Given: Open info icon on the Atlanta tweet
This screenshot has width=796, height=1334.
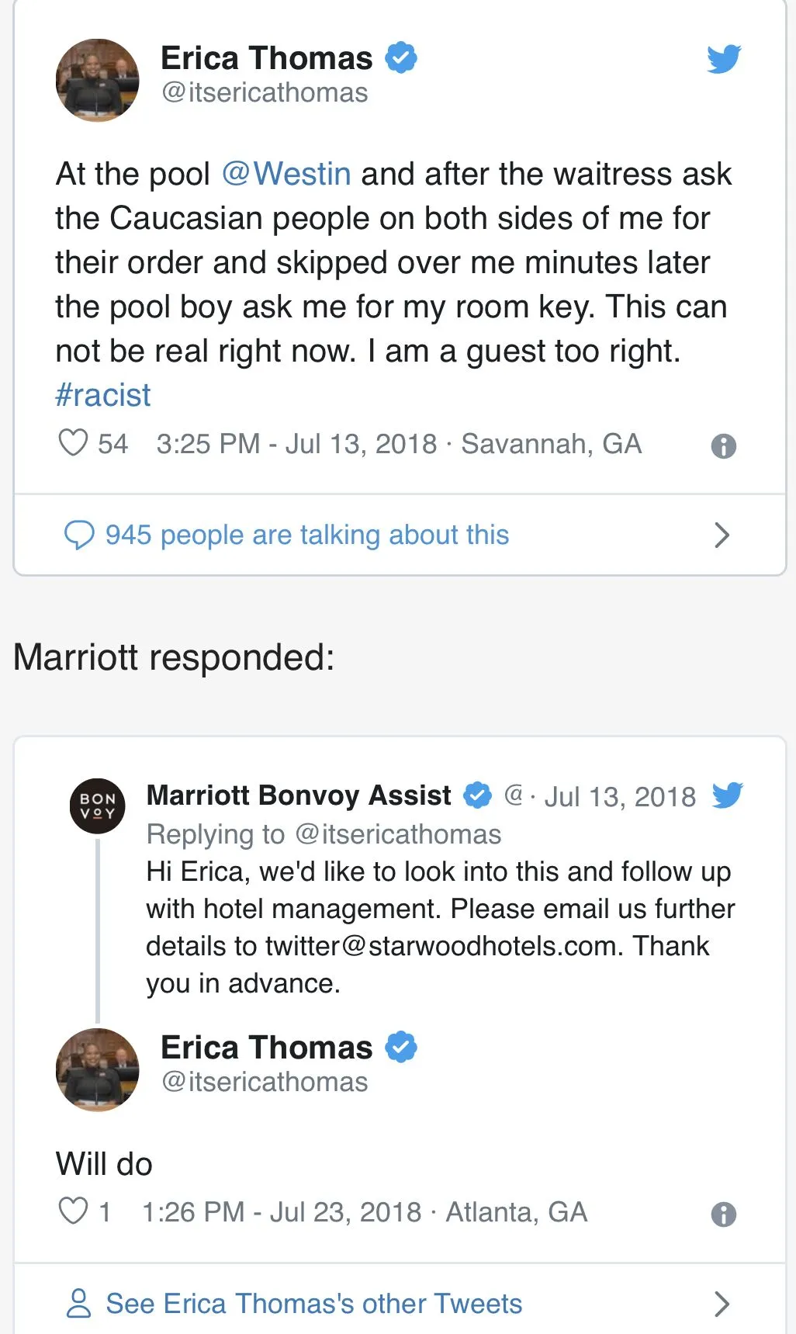Looking at the screenshot, I should pos(723,1214).
